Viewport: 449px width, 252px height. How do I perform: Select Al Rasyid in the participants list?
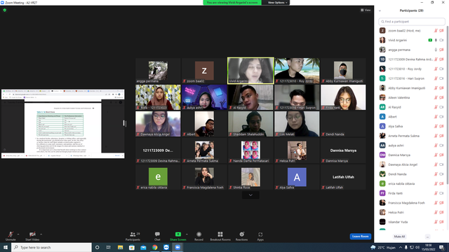412,107
